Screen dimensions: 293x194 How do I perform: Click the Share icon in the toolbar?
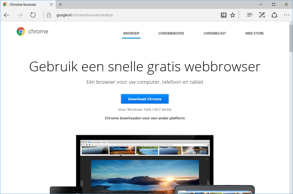[274, 15]
